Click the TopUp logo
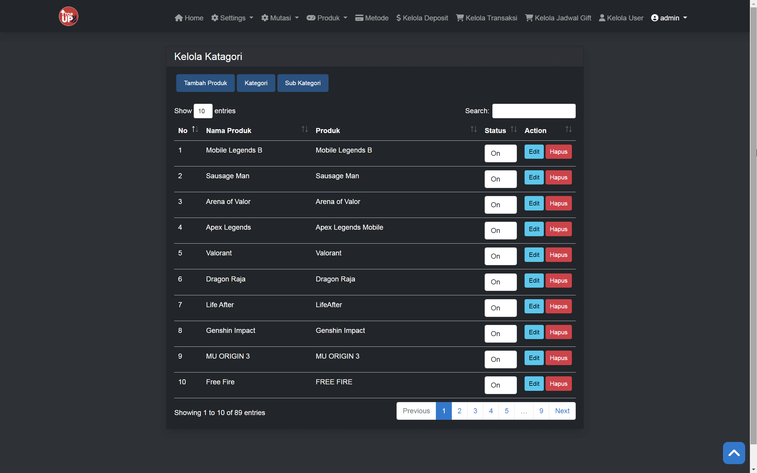The height and width of the screenshot is (473, 757). (68, 16)
